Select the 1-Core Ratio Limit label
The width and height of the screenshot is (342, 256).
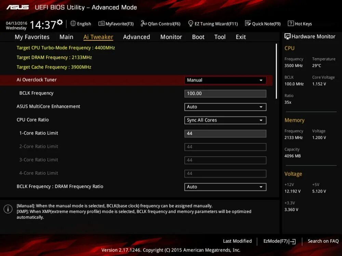pyautogui.click(x=39, y=133)
